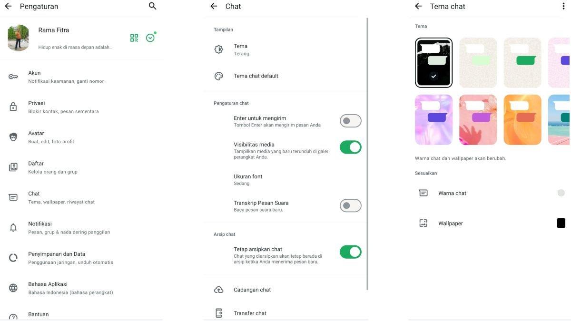
Task: Click the Meta Verified badge icon
Action: pos(149,37)
